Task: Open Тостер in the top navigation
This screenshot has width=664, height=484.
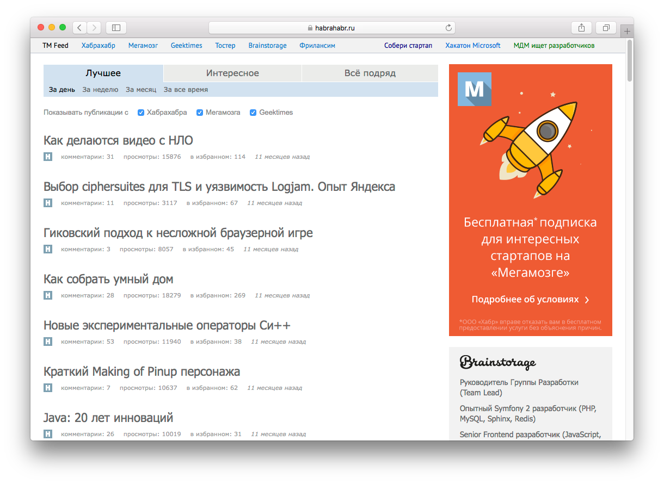Action: 225,46
